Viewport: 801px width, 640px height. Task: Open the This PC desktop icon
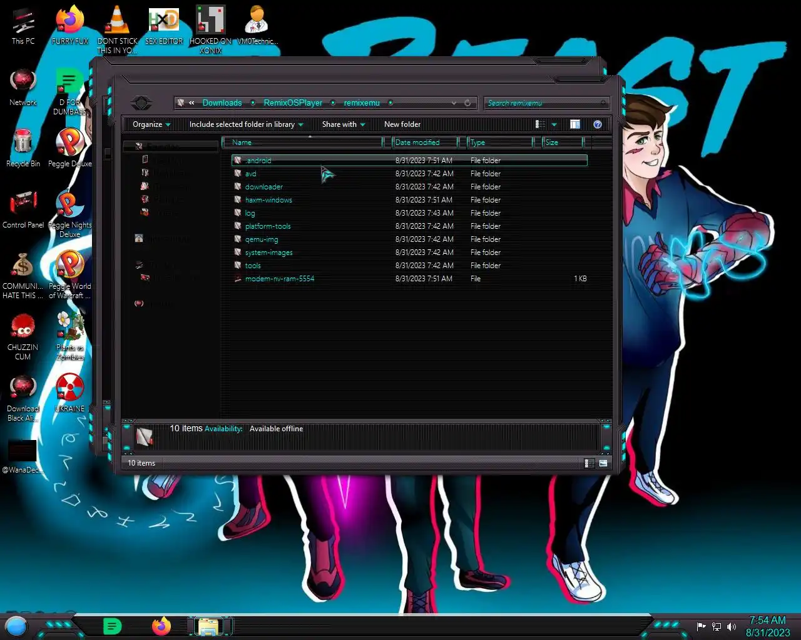[x=23, y=26]
